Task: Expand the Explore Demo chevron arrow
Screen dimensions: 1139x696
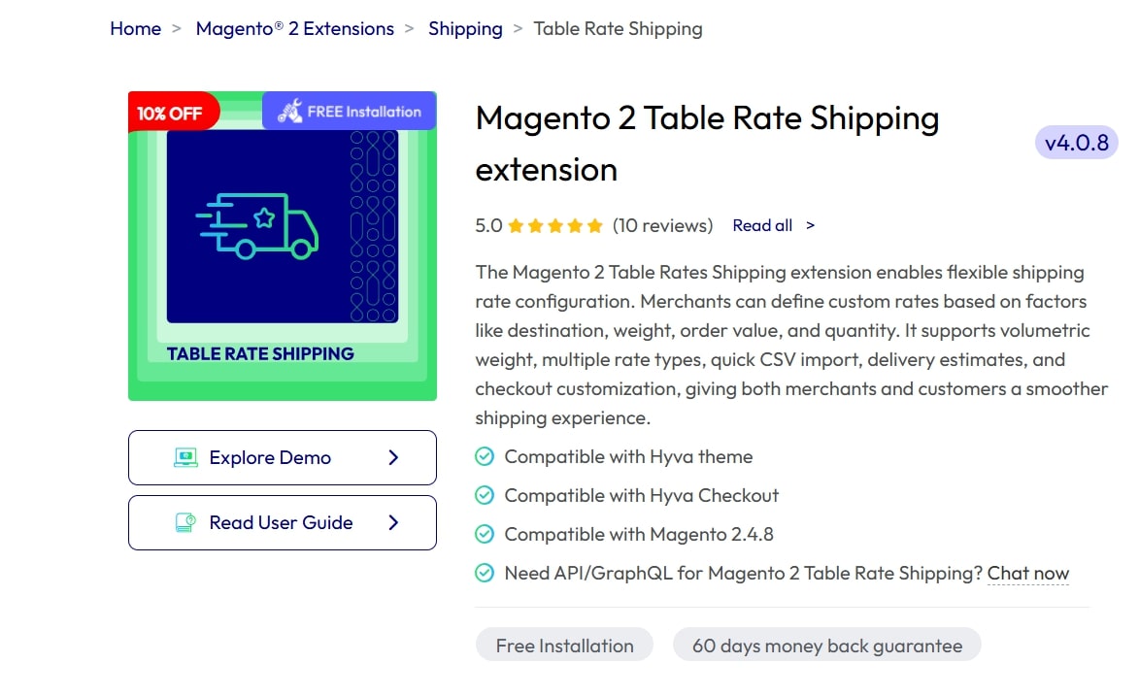Action: (x=392, y=456)
